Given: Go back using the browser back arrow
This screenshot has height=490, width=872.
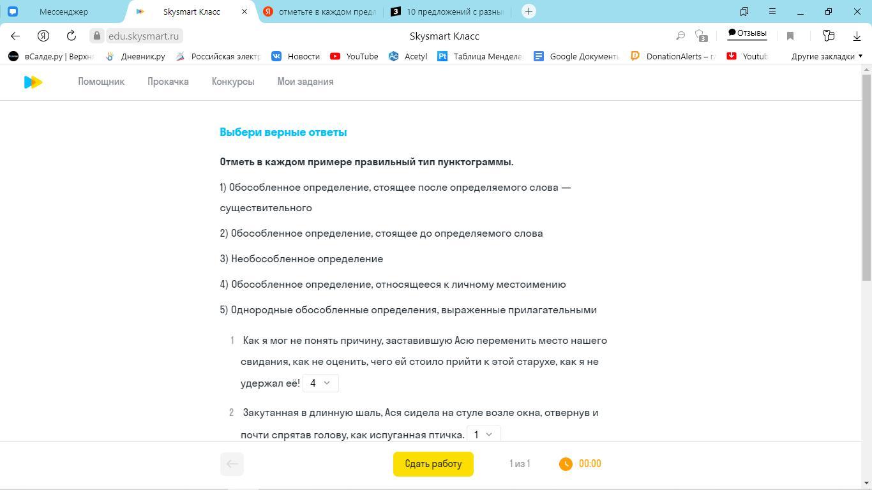Looking at the screenshot, I should 15,36.
